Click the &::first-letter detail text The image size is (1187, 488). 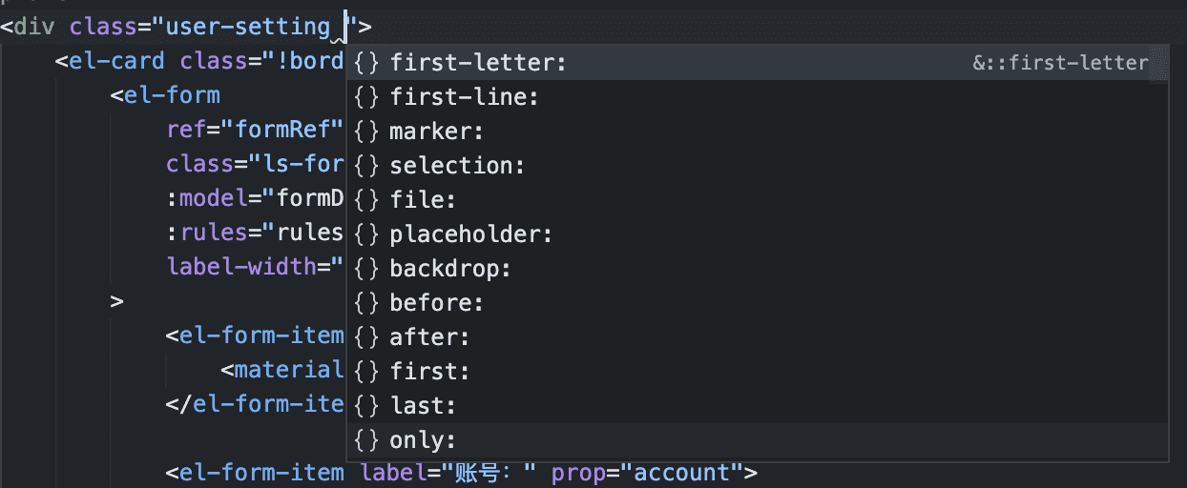pos(1060,63)
